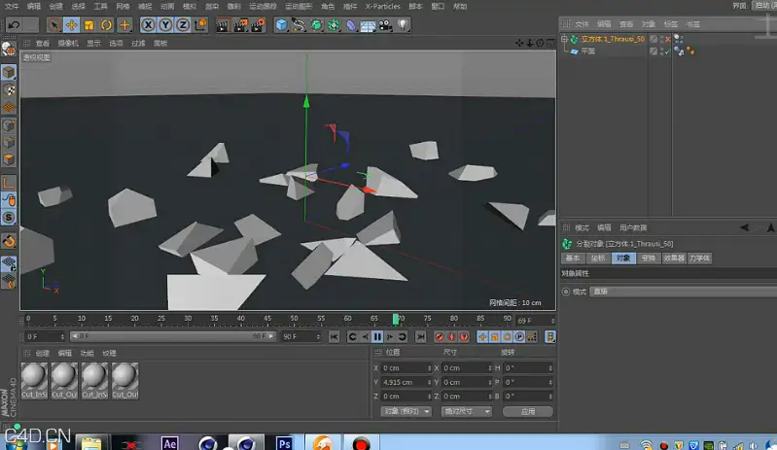The image size is (777, 450).
Task: Click the position Y field showing 4.915 cm
Action: pyautogui.click(x=406, y=382)
